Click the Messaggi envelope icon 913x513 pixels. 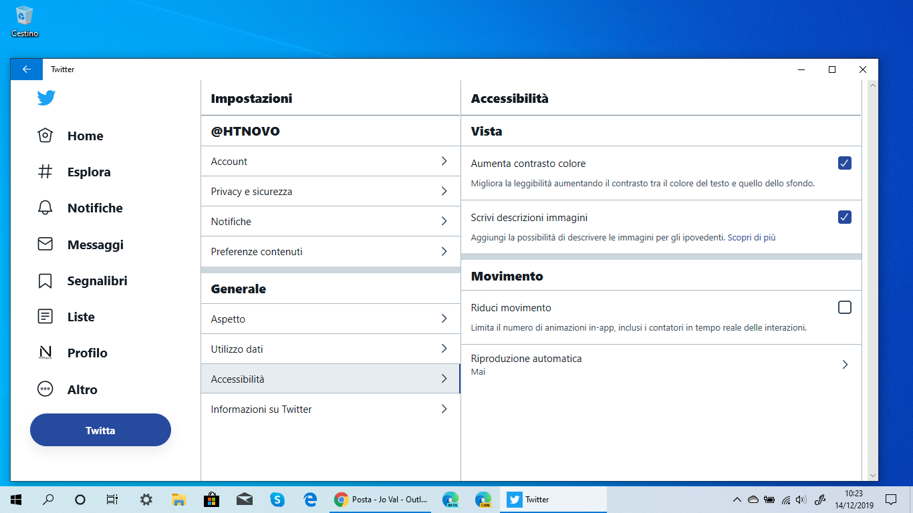45,244
